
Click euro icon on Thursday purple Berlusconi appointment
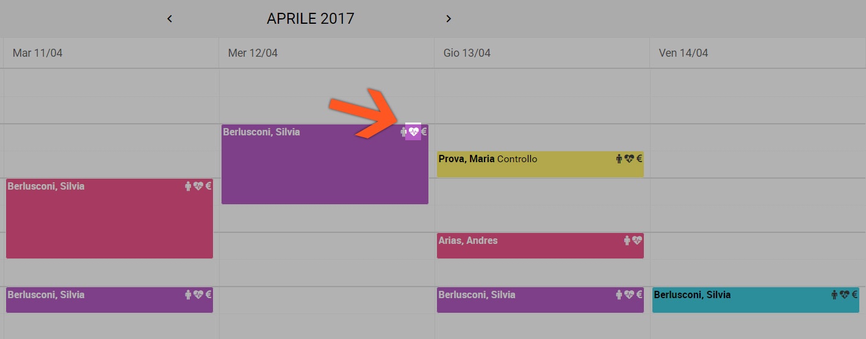coord(640,294)
